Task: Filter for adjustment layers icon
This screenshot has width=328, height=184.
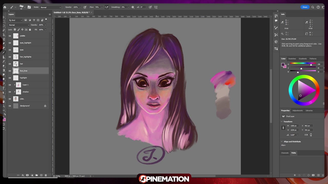Action: tap(30, 20)
